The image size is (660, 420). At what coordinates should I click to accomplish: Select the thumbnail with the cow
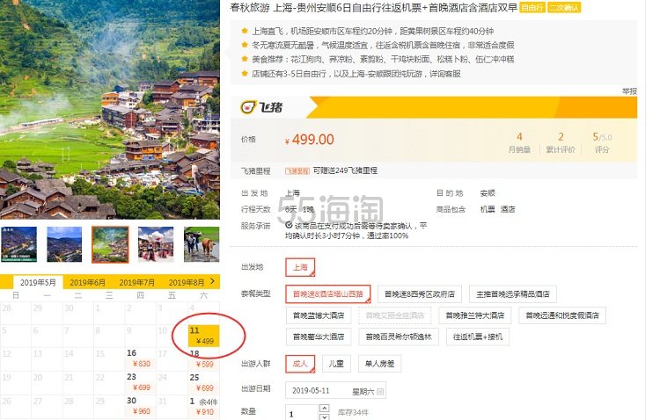point(202,244)
